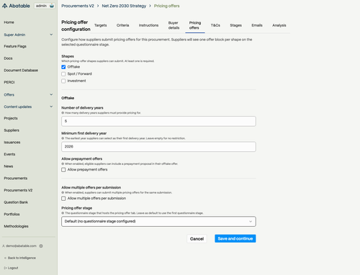
Task: Click the Number of delivery years field
Action: [158, 121]
